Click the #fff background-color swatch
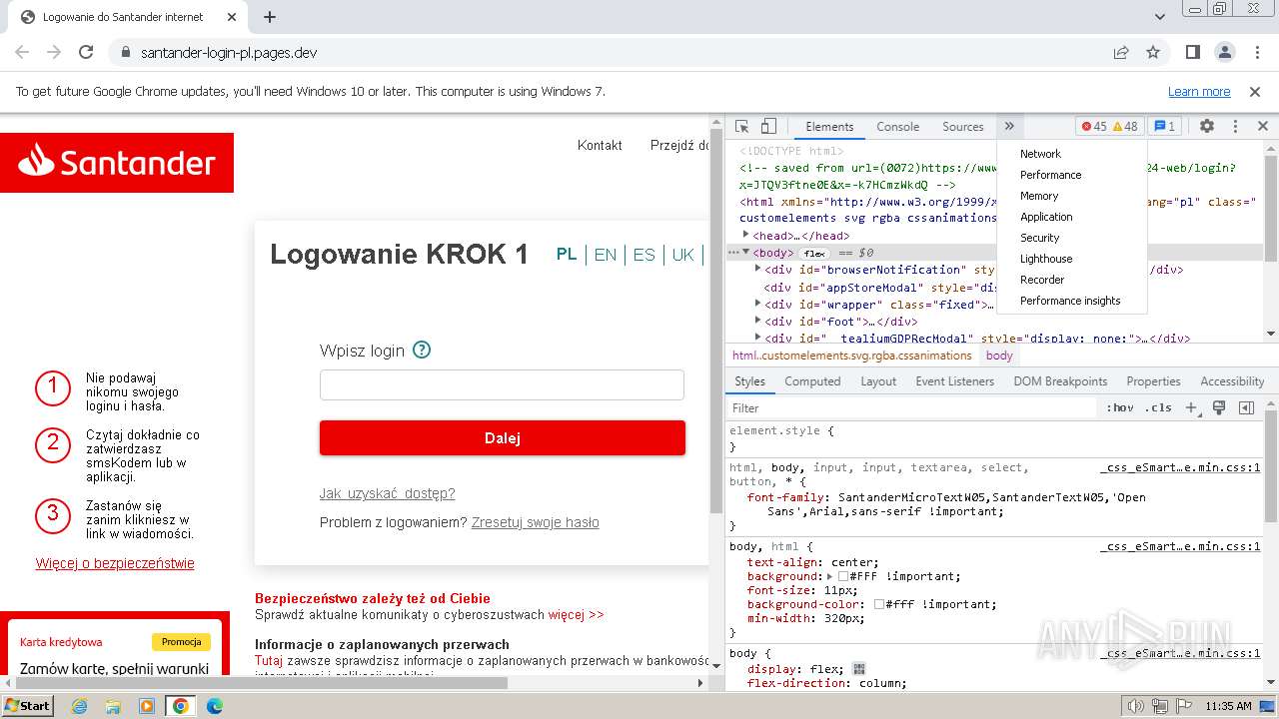This screenshot has height=719, width=1279. [879, 604]
